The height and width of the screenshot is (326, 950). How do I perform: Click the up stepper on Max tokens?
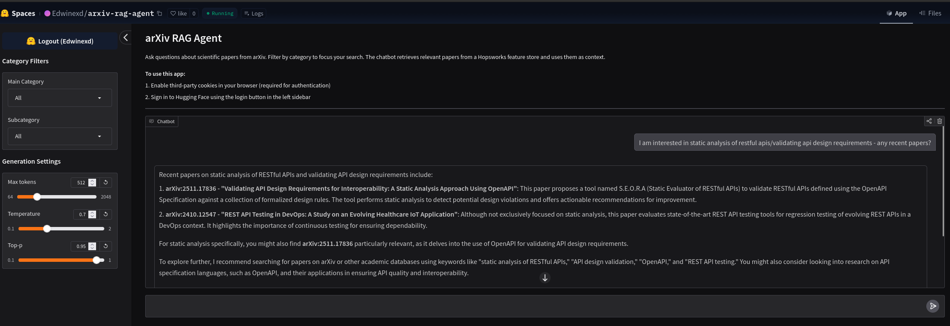pyautogui.click(x=91, y=180)
